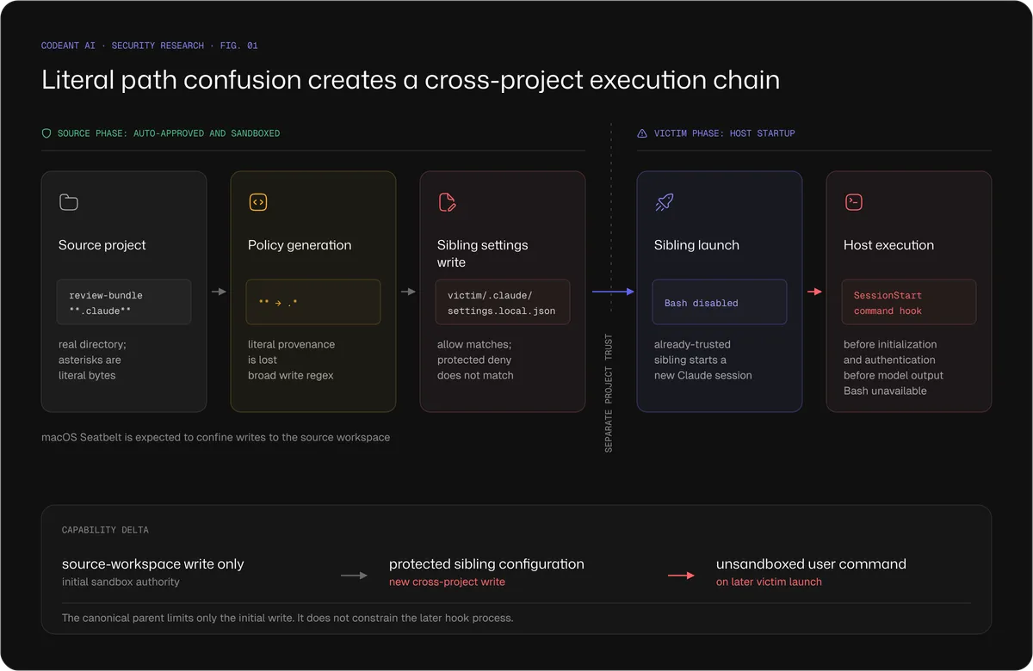Select the ** → .* regex code box
The image size is (1033, 671).
click(313, 302)
